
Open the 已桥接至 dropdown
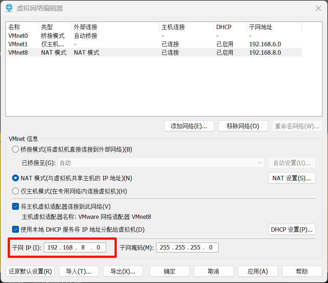tap(161, 163)
